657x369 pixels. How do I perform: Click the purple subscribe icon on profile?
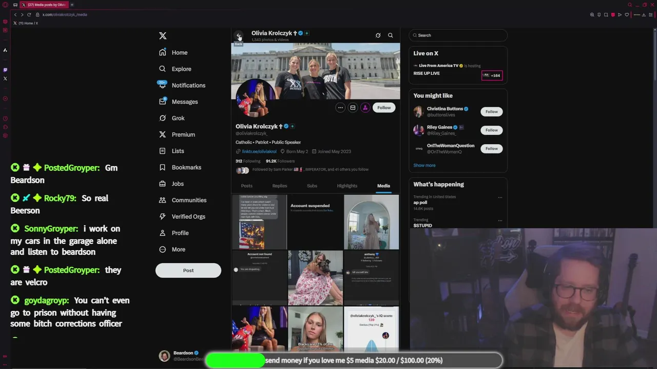pos(365,108)
